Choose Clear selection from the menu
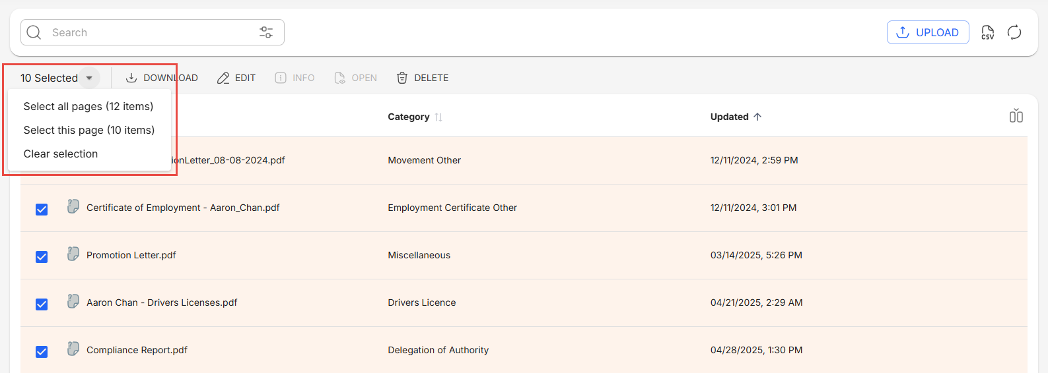 tap(61, 154)
